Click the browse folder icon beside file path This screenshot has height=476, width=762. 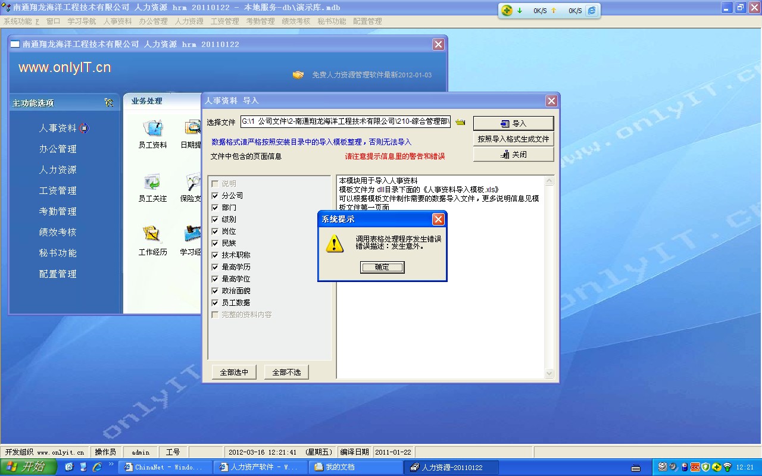click(x=460, y=122)
